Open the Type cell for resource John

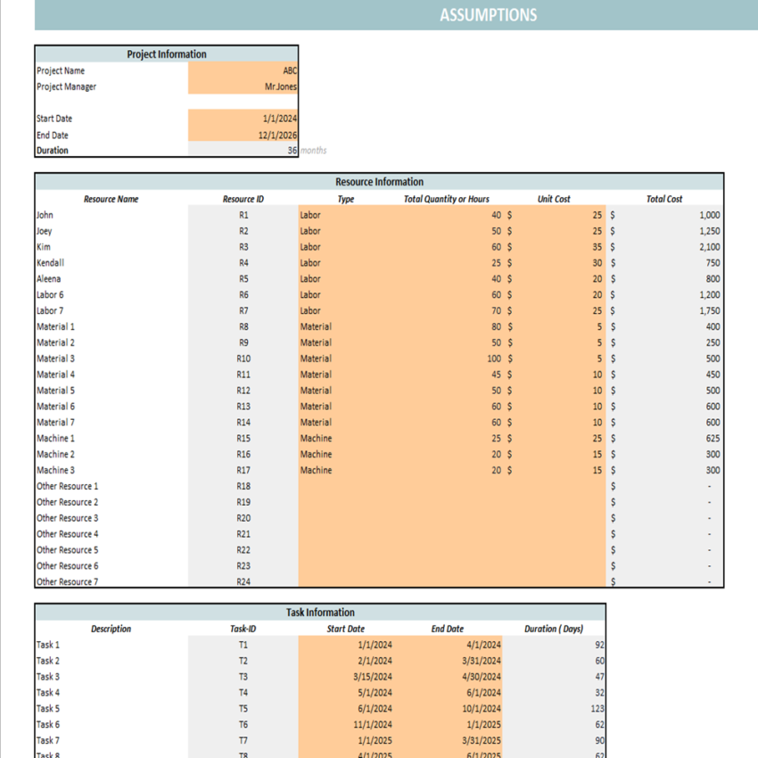[345, 214]
